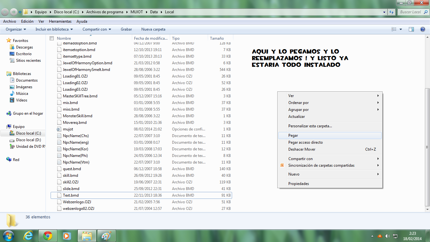This screenshot has width=430, height=242.
Task: Open the view options dropdown arrow
Action: 401,29
